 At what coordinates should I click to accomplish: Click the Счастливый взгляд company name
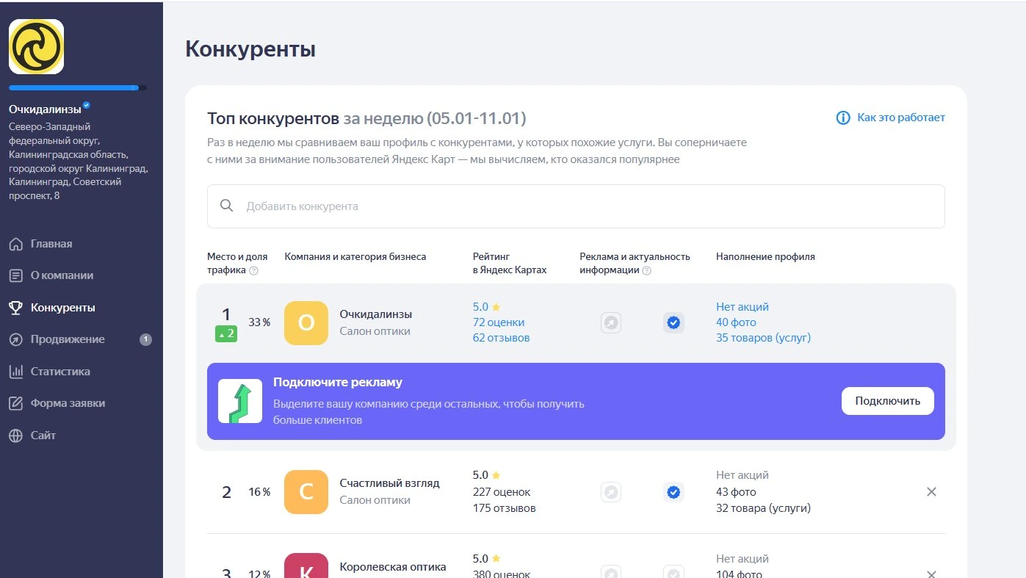tap(389, 483)
